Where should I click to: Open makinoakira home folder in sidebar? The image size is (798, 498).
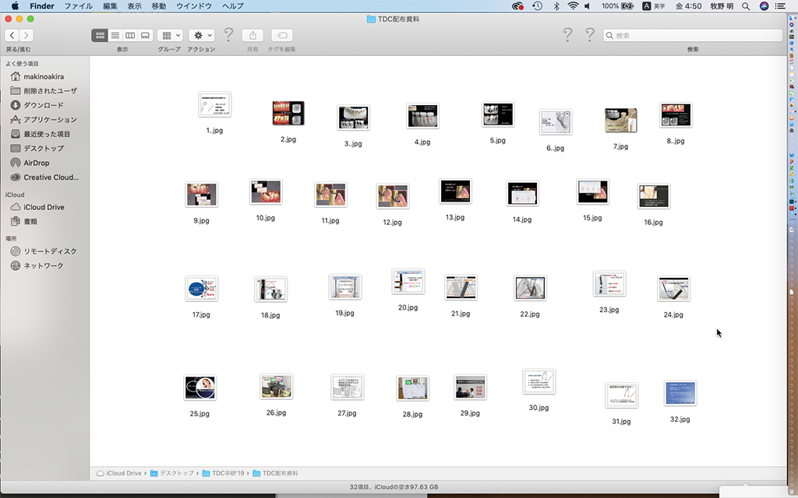[x=44, y=77]
